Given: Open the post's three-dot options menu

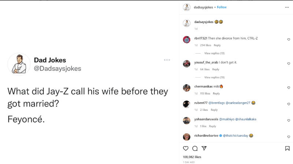Looking at the screenshot, I should (287, 7).
